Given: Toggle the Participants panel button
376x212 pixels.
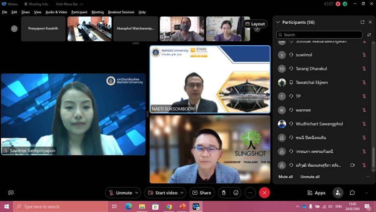Looking at the screenshot, I should click(x=338, y=193).
